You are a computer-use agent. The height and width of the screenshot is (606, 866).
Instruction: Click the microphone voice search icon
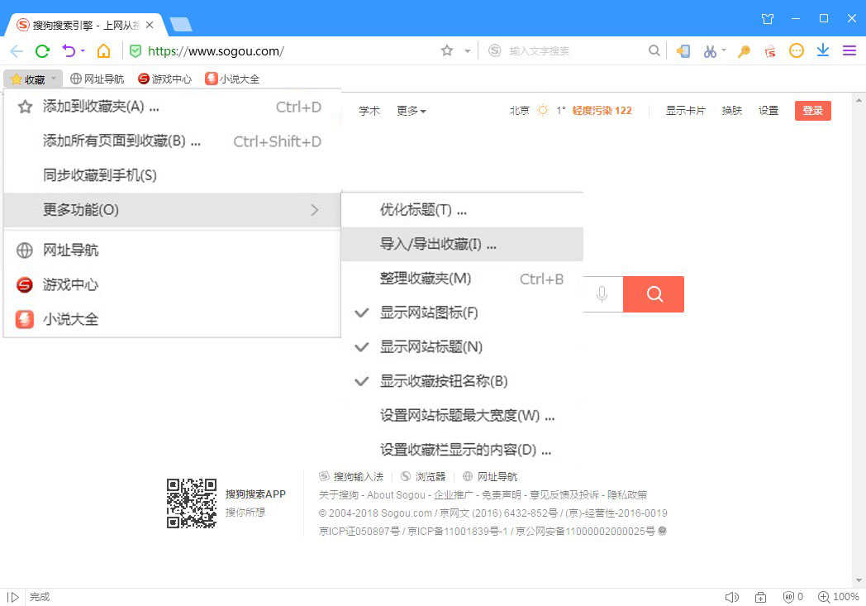pos(602,293)
